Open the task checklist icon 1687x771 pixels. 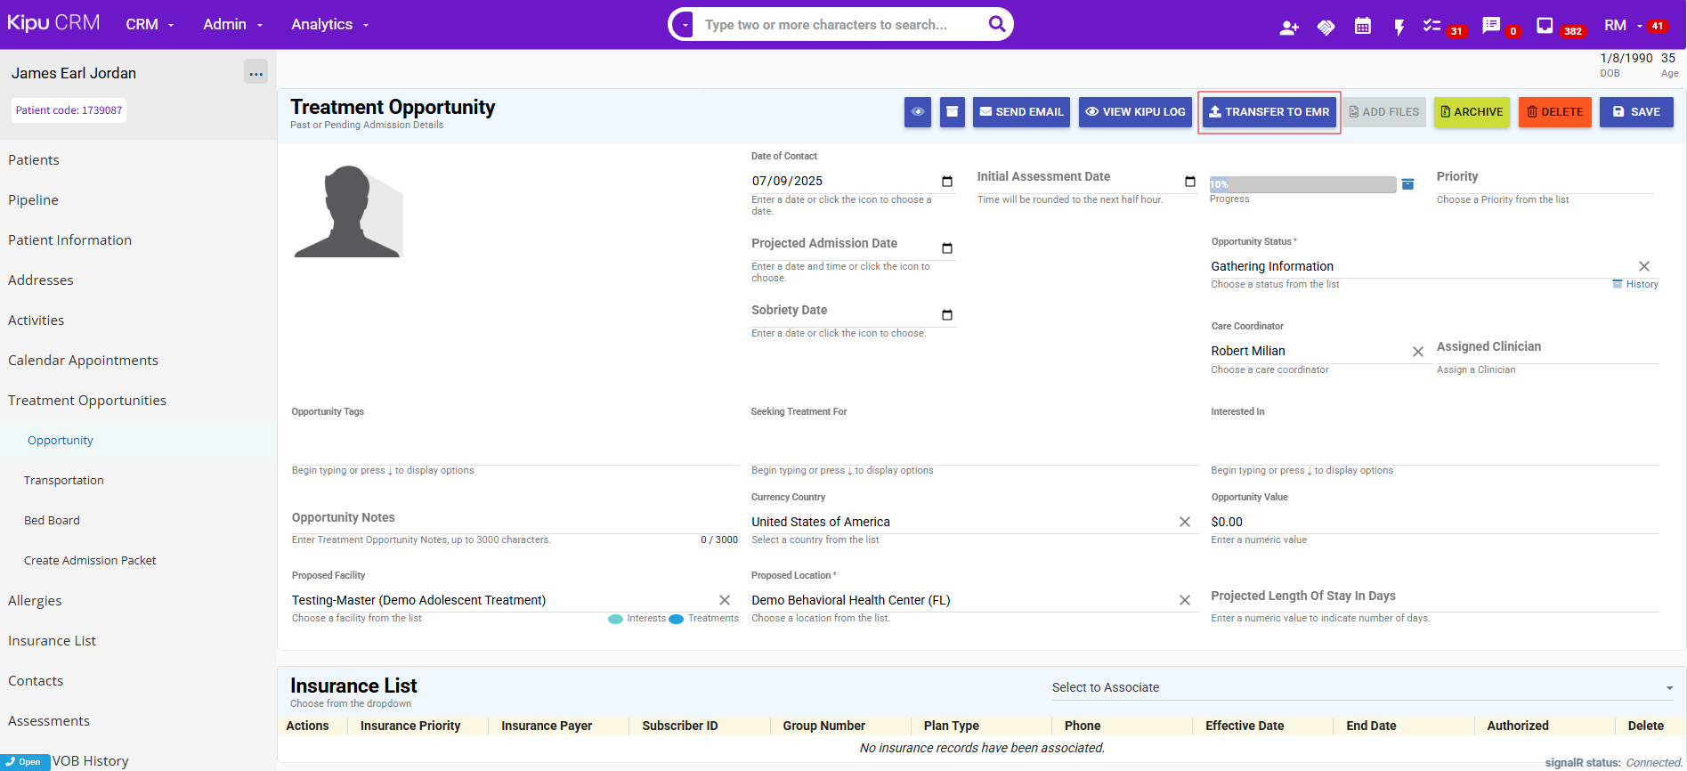(1432, 26)
